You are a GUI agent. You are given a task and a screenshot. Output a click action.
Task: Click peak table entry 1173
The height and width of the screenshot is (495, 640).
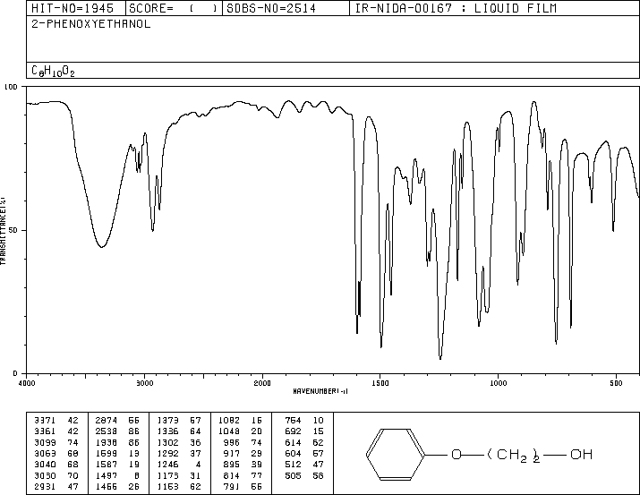click(167, 475)
